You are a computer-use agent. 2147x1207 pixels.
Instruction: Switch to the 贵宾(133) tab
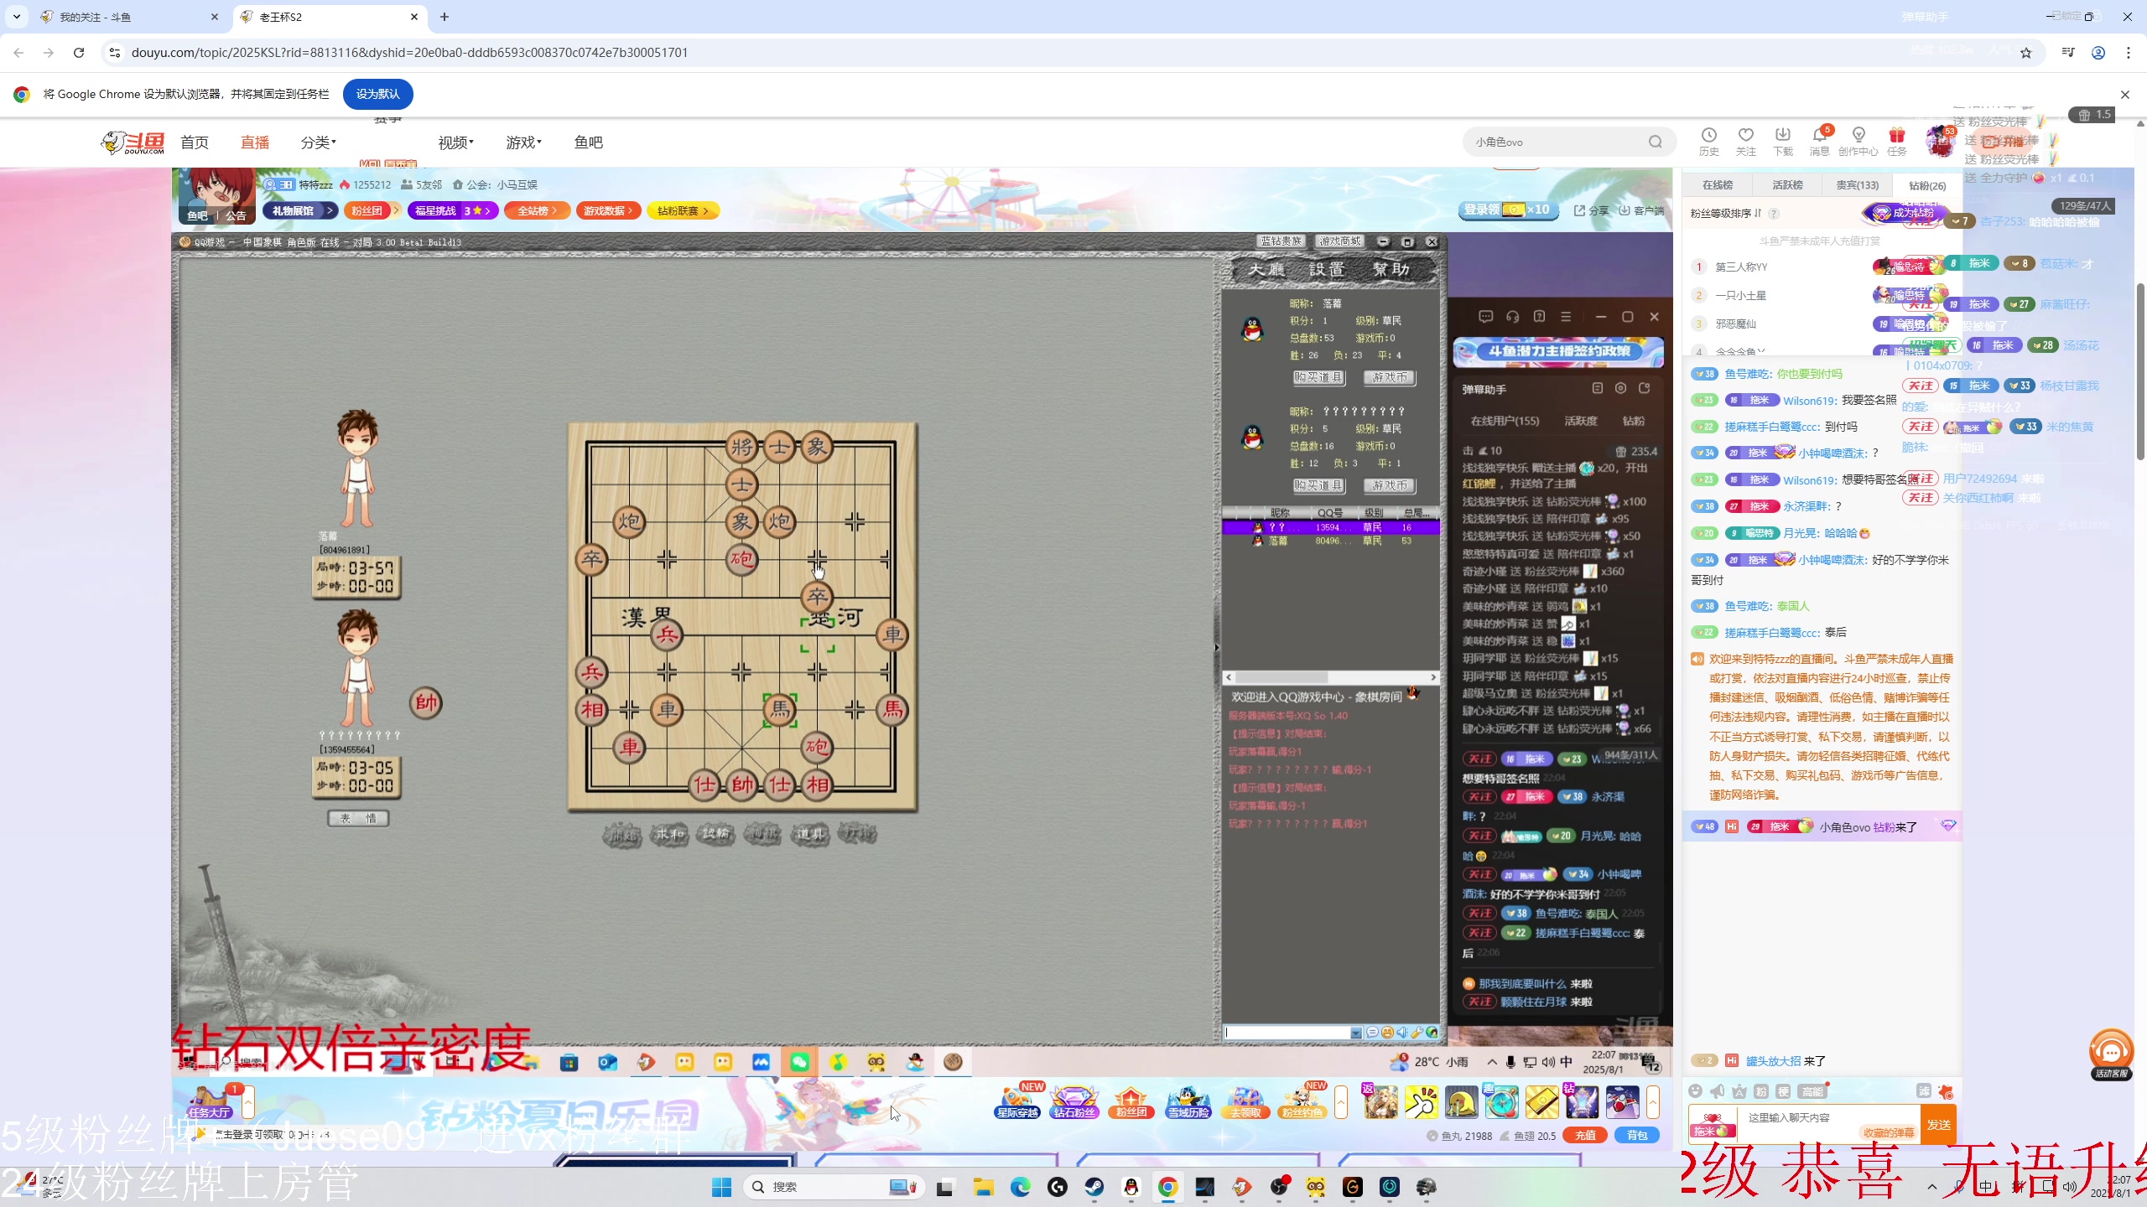(x=1857, y=184)
